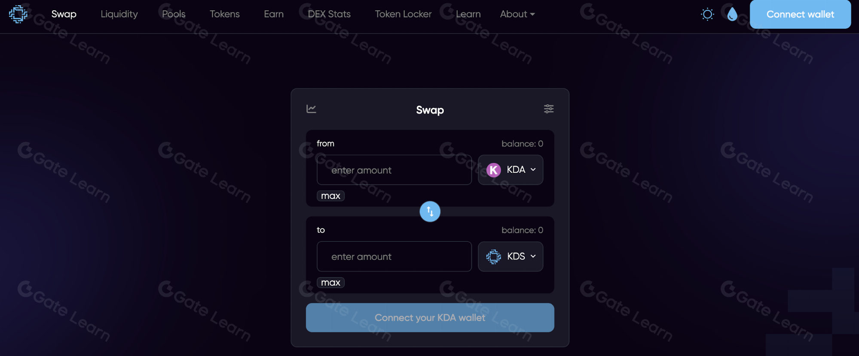
Task: Open swap settings sliders icon
Action: [549, 109]
